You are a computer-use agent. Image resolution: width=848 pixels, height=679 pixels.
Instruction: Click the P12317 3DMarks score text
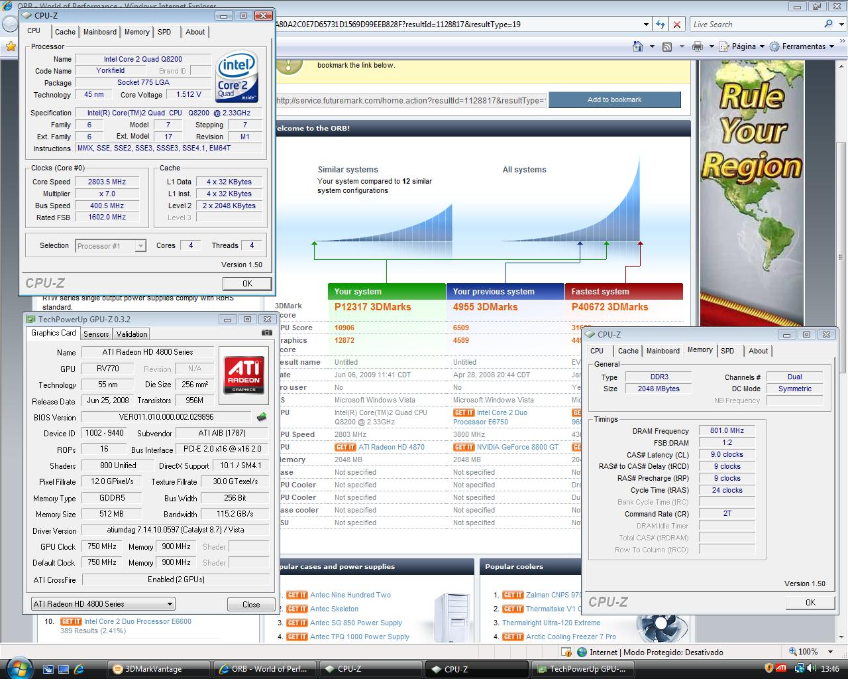point(372,307)
